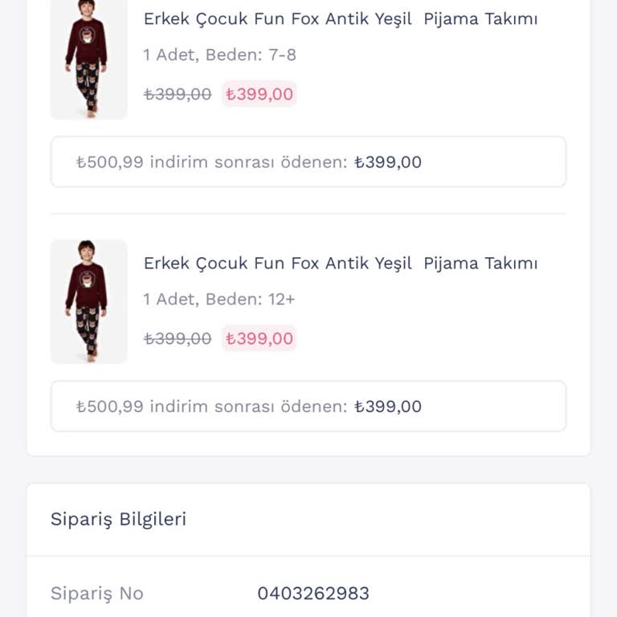Screen dimensions: 617x617
Task: Click the pink price badge for size 7-8
Action: click(x=259, y=94)
